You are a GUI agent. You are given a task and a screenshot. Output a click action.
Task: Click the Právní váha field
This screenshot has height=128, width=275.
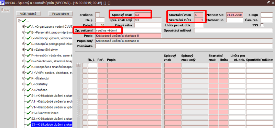click(148, 25)
